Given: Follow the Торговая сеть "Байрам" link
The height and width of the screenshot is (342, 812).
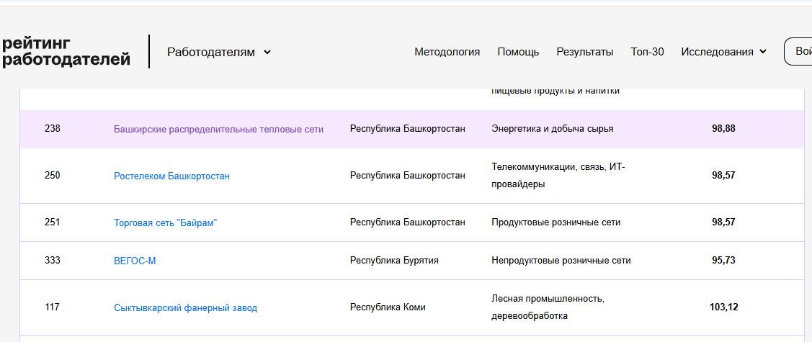Looking at the screenshot, I should [x=165, y=223].
